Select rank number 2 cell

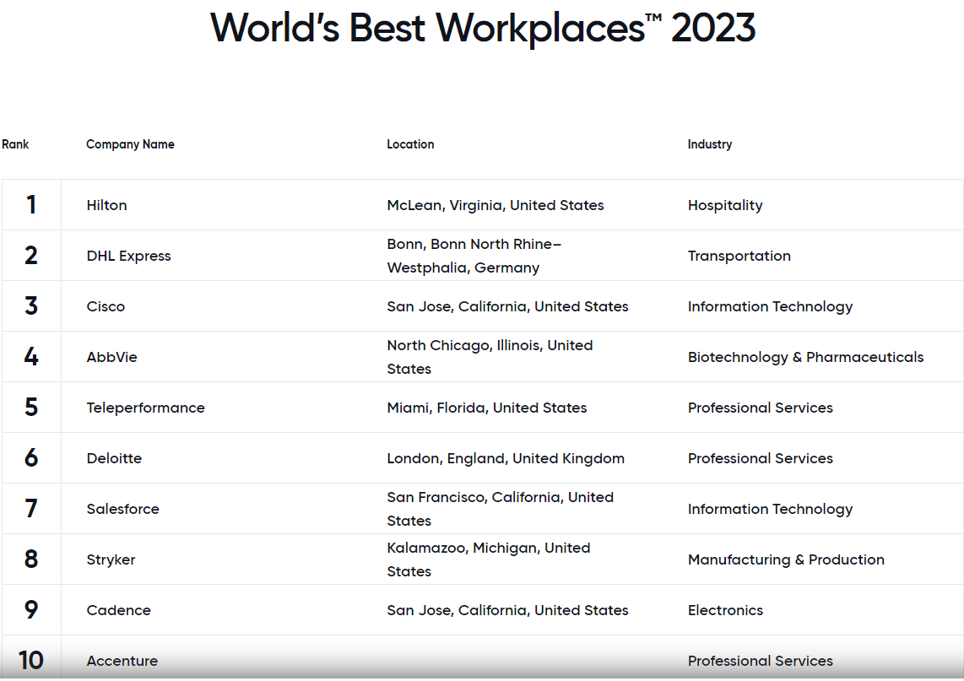click(31, 255)
